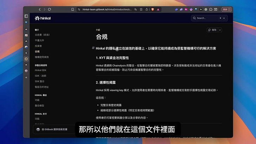Click the 供整合商使用 section header
Viewport: 256px width, 144px height.
click(x=41, y=65)
